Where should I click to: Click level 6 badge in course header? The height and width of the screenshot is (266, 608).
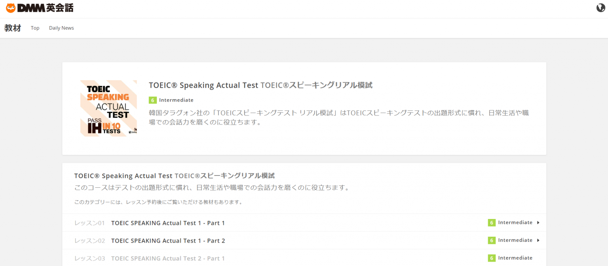pyautogui.click(x=153, y=100)
